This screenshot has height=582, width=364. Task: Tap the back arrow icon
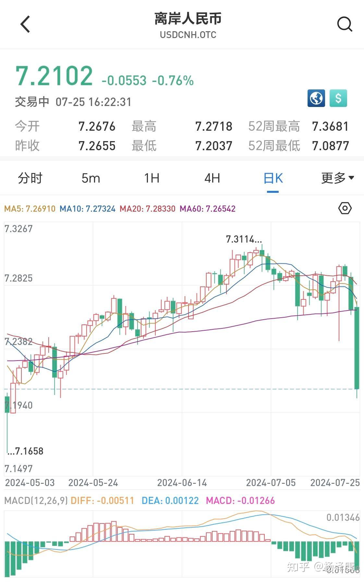(x=25, y=24)
